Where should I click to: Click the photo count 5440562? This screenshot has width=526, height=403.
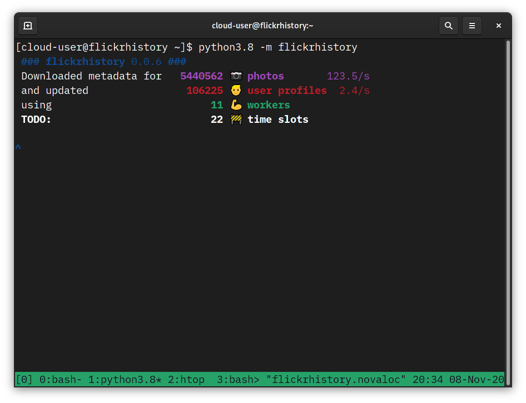[202, 76]
